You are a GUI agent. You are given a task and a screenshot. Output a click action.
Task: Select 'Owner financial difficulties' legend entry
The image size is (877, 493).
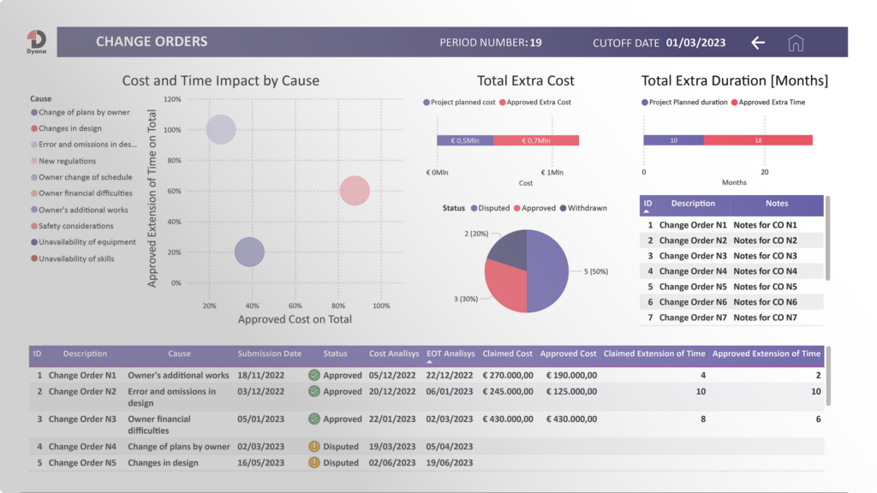coord(81,193)
